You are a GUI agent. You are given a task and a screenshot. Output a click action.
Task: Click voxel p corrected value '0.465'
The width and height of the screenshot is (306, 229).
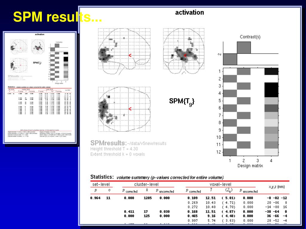coord(193,216)
